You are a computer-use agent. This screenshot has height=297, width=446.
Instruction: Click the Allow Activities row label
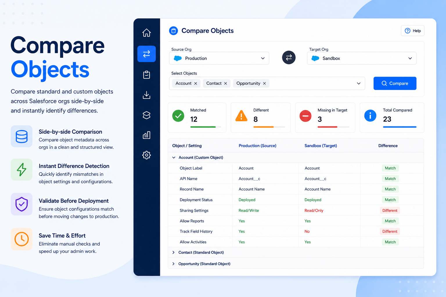click(x=193, y=242)
